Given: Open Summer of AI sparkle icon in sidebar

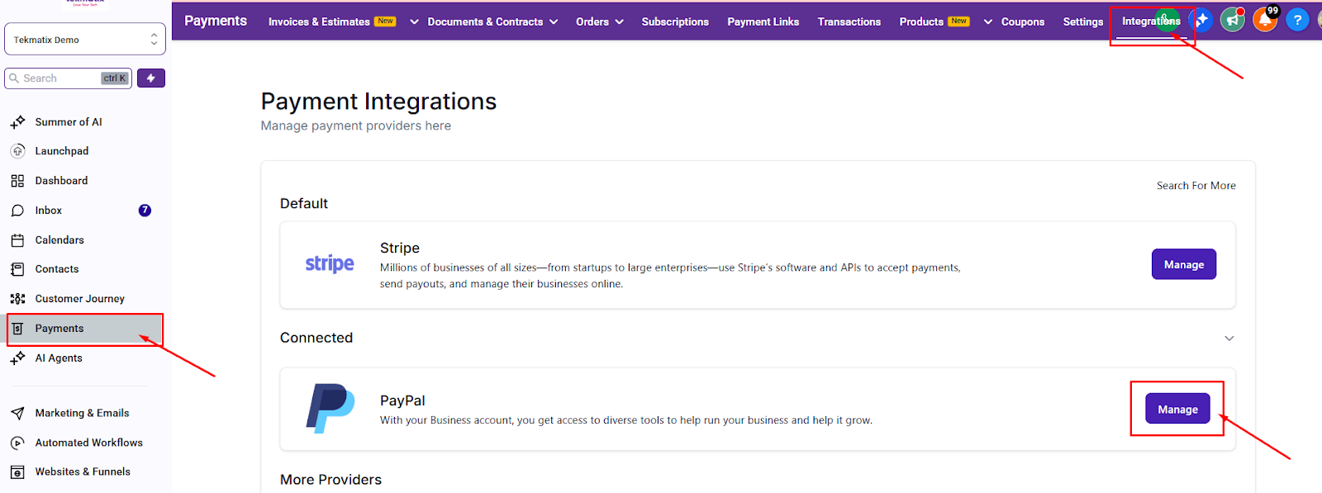Looking at the screenshot, I should (17, 122).
